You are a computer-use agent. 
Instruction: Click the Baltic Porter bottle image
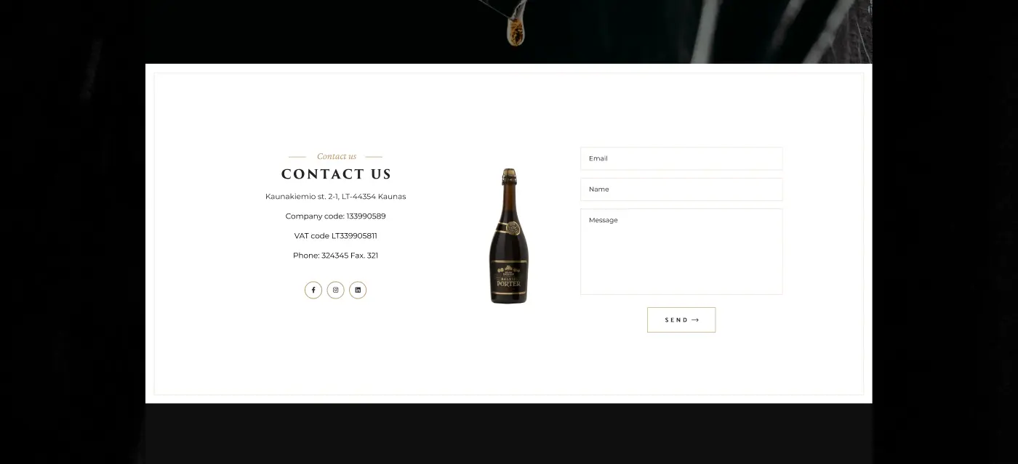[509, 236]
